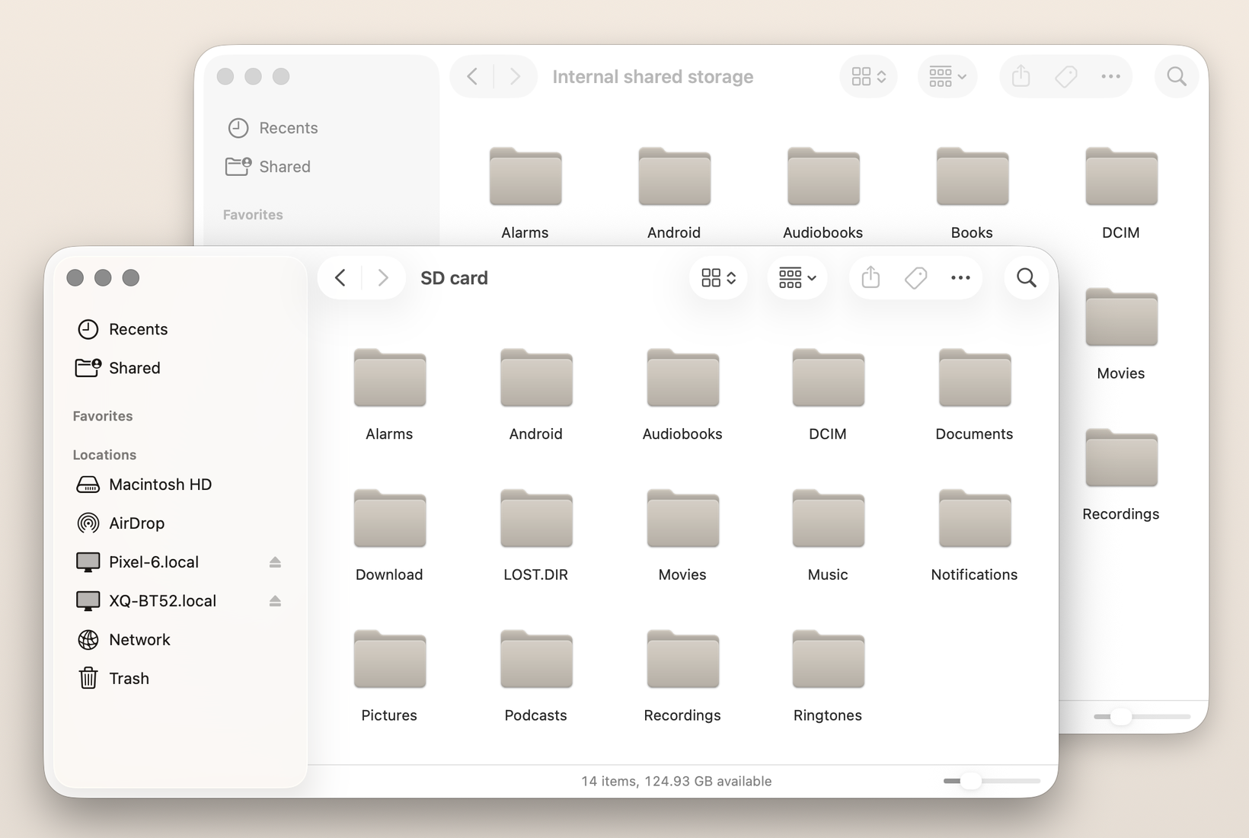Click search in Internal shared storage window
This screenshot has width=1249, height=838.
[1177, 76]
